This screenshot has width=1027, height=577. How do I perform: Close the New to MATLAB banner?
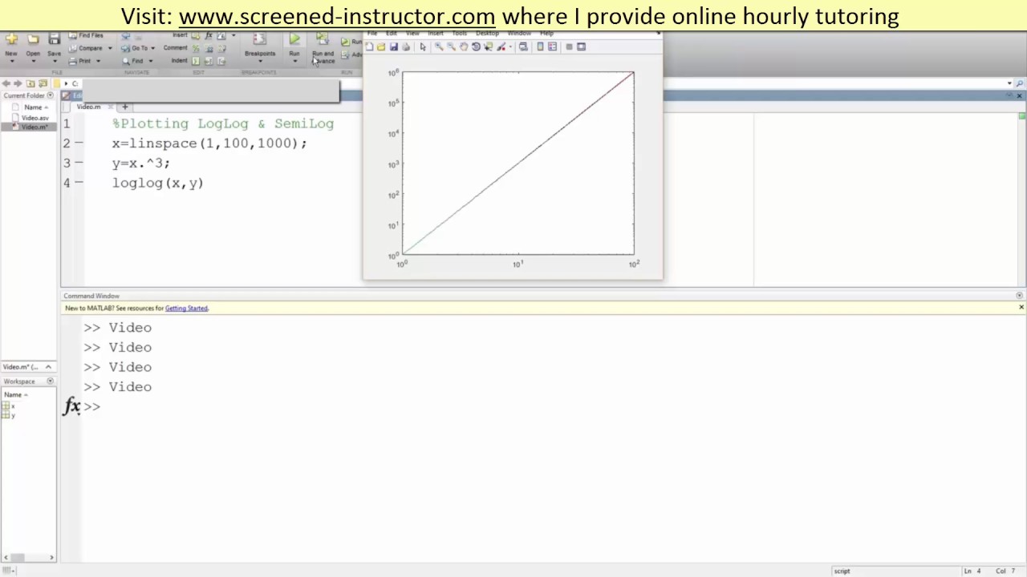(x=1021, y=307)
